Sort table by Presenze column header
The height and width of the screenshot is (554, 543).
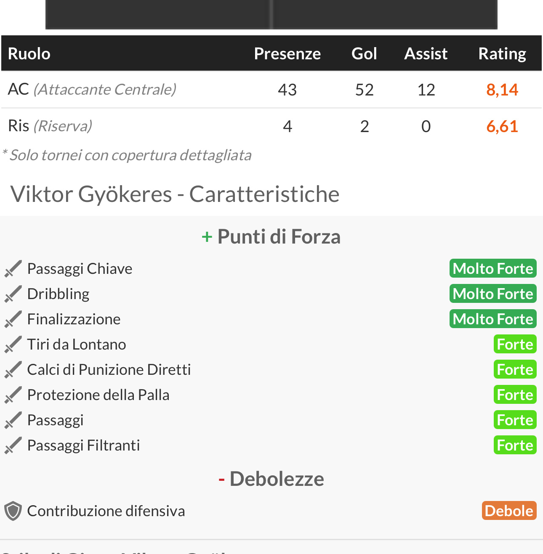[x=287, y=54]
